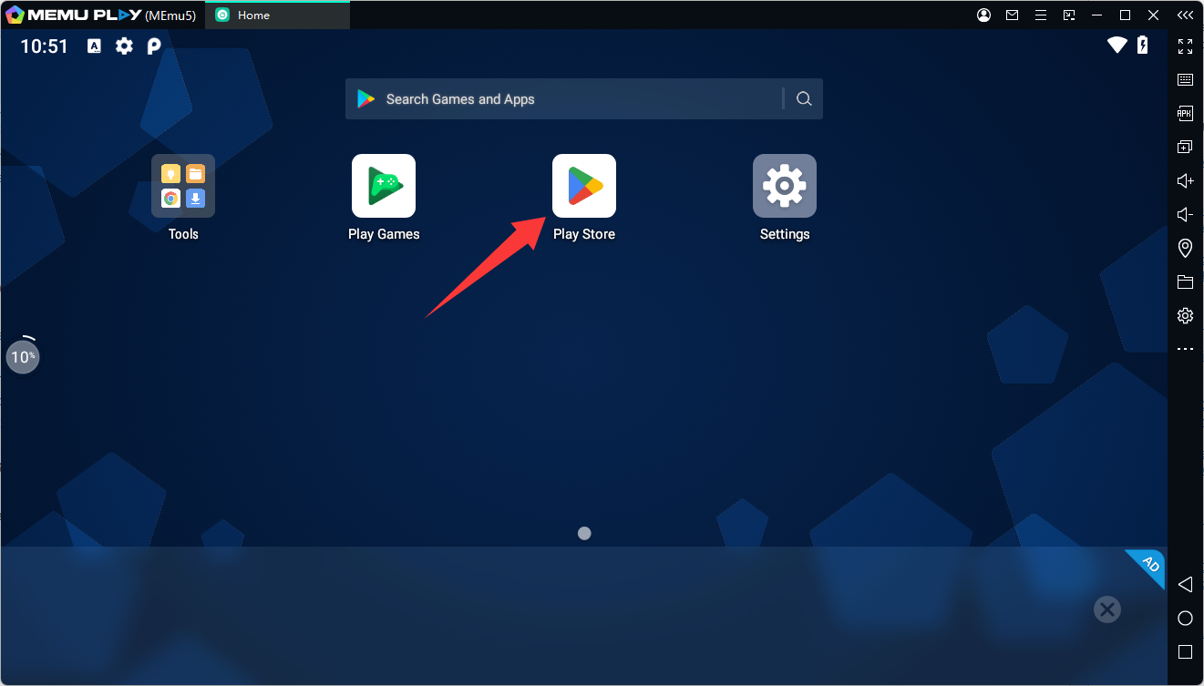Screen dimensions: 1204x686
Task: Click the battery charging icon
Action: click(1142, 45)
